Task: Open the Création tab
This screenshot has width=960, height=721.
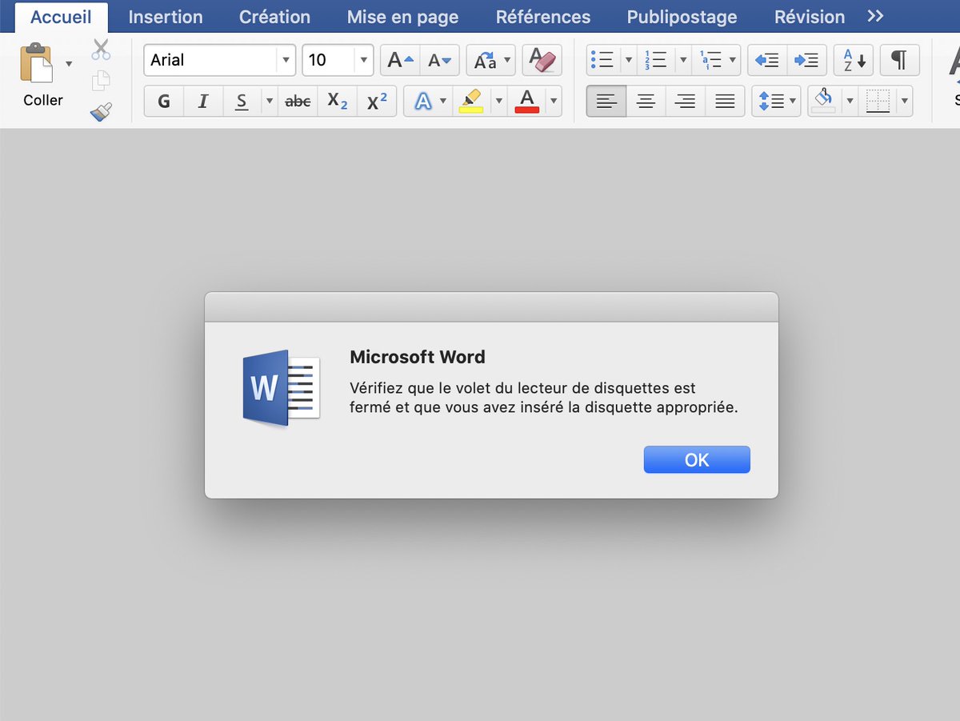Action: coord(274,17)
